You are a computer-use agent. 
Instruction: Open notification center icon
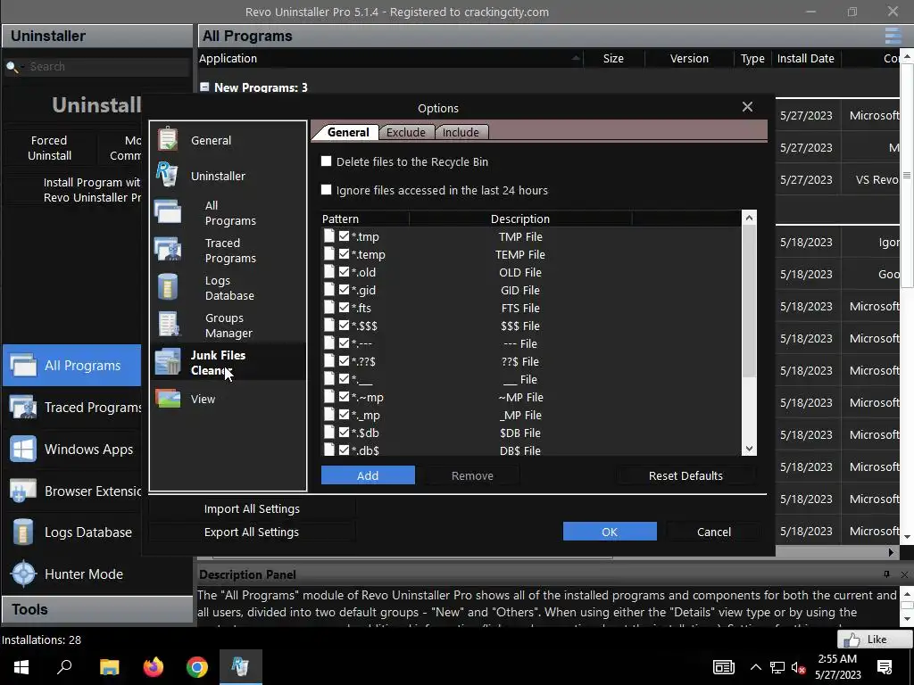[x=885, y=667]
